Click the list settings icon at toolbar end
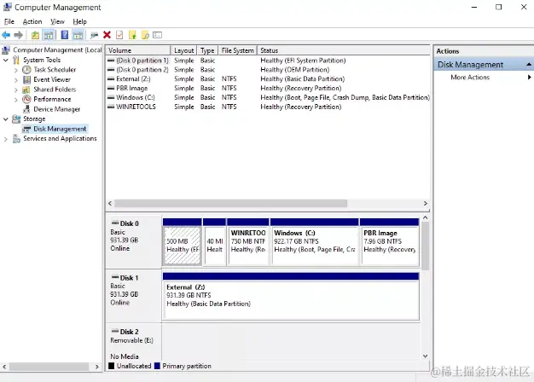Screen dimensions: 534x382 157,35
